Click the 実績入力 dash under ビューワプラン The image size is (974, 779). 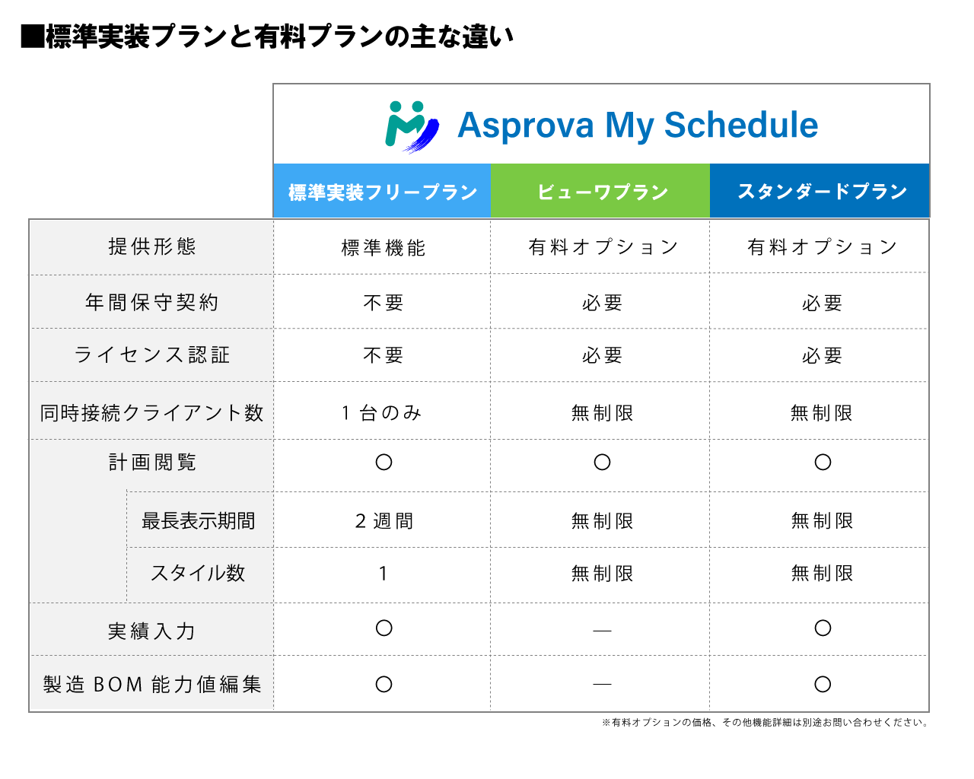click(602, 631)
